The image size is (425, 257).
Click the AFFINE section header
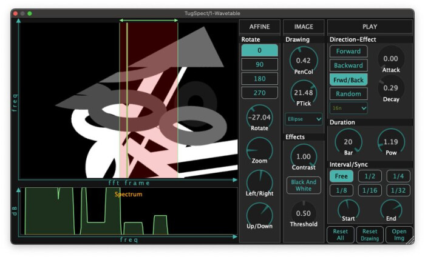tap(259, 27)
